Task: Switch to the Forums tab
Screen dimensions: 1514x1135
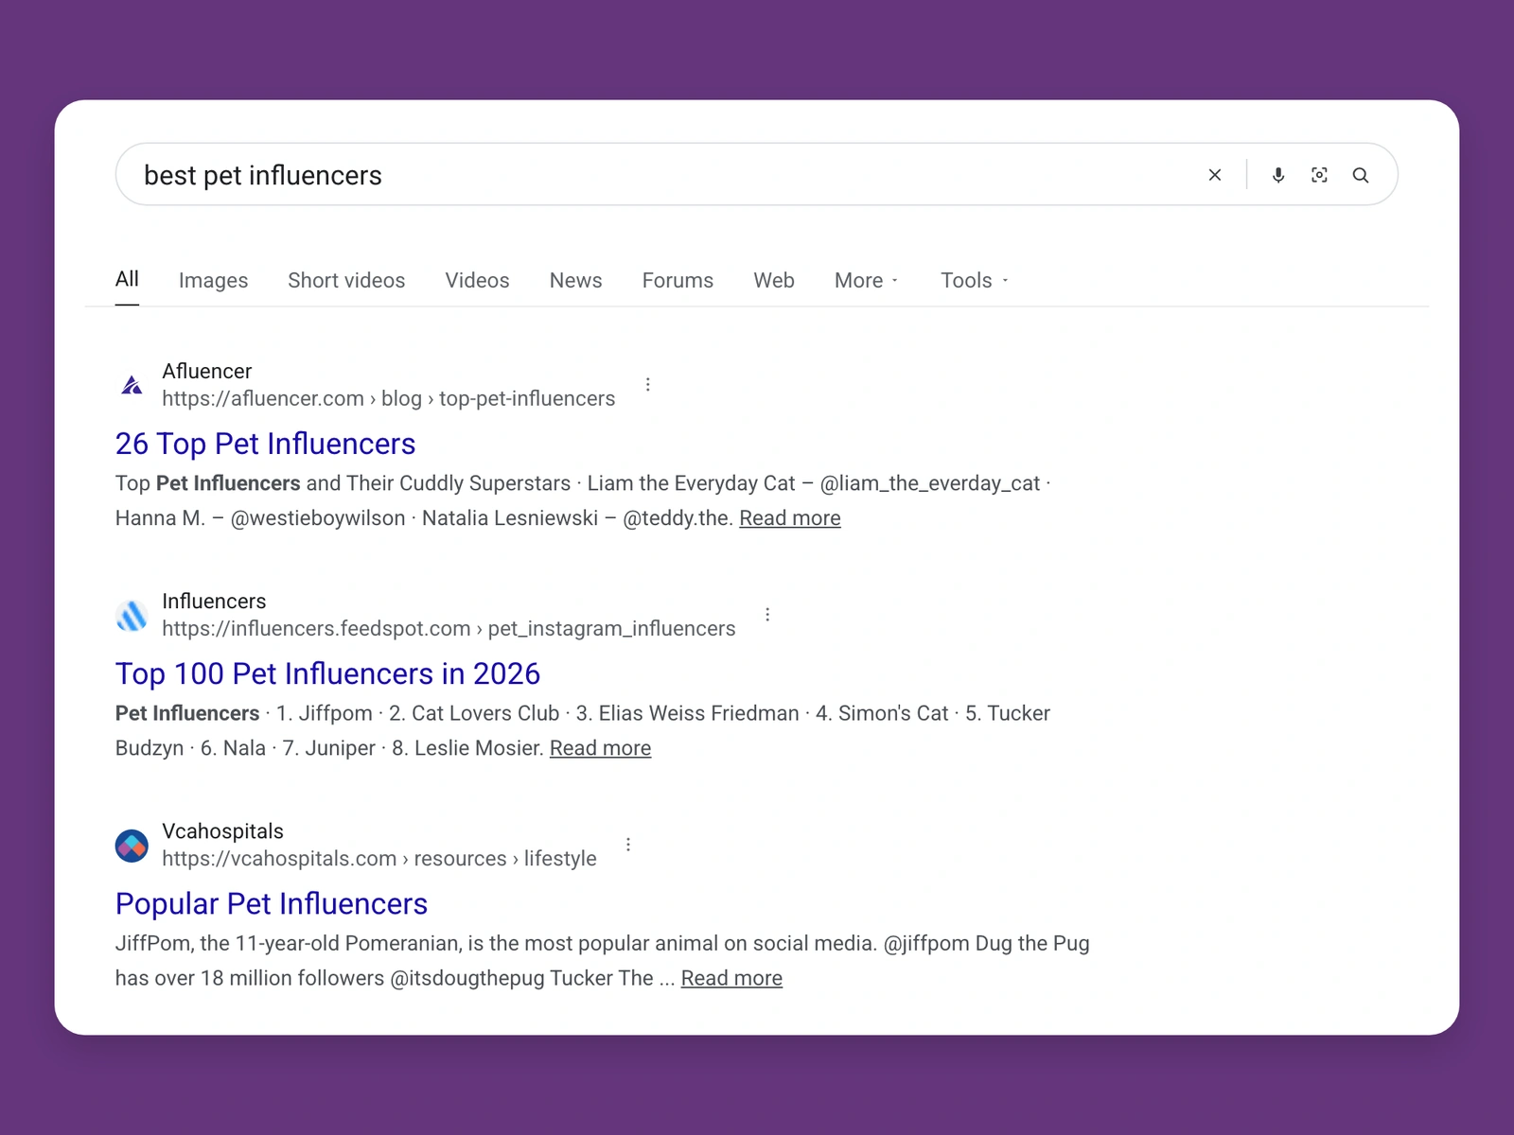Action: pyautogui.click(x=678, y=280)
